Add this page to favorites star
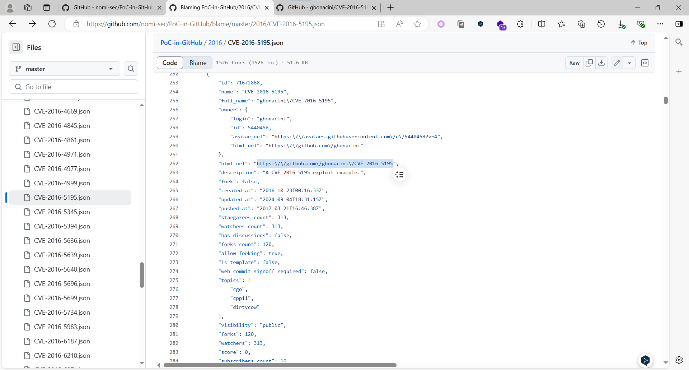This screenshot has width=689, height=370. point(417,24)
